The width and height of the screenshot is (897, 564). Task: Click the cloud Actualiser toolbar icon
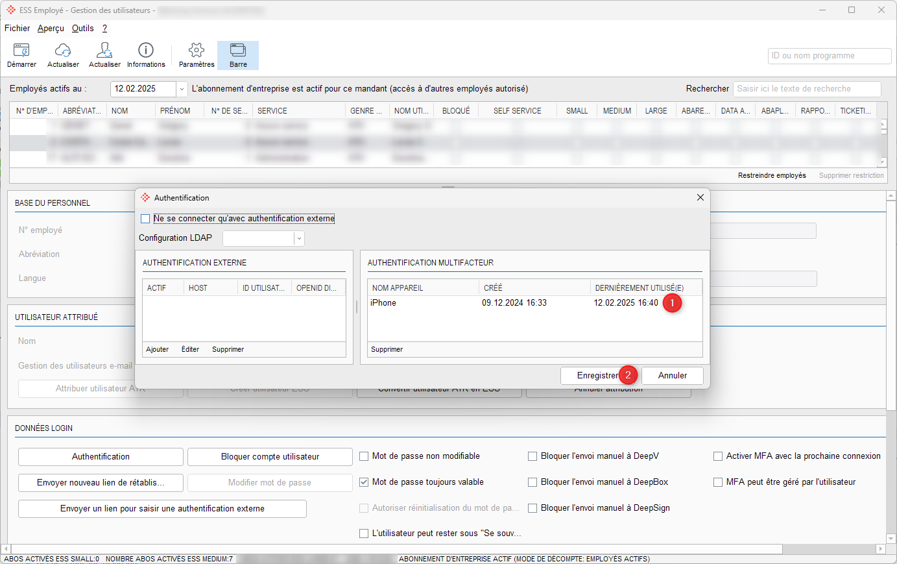(x=63, y=51)
